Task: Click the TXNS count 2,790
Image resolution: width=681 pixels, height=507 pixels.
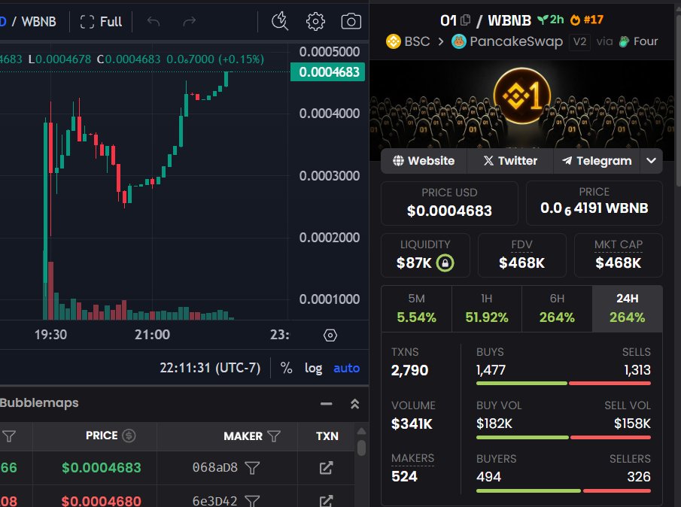Action: point(409,370)
